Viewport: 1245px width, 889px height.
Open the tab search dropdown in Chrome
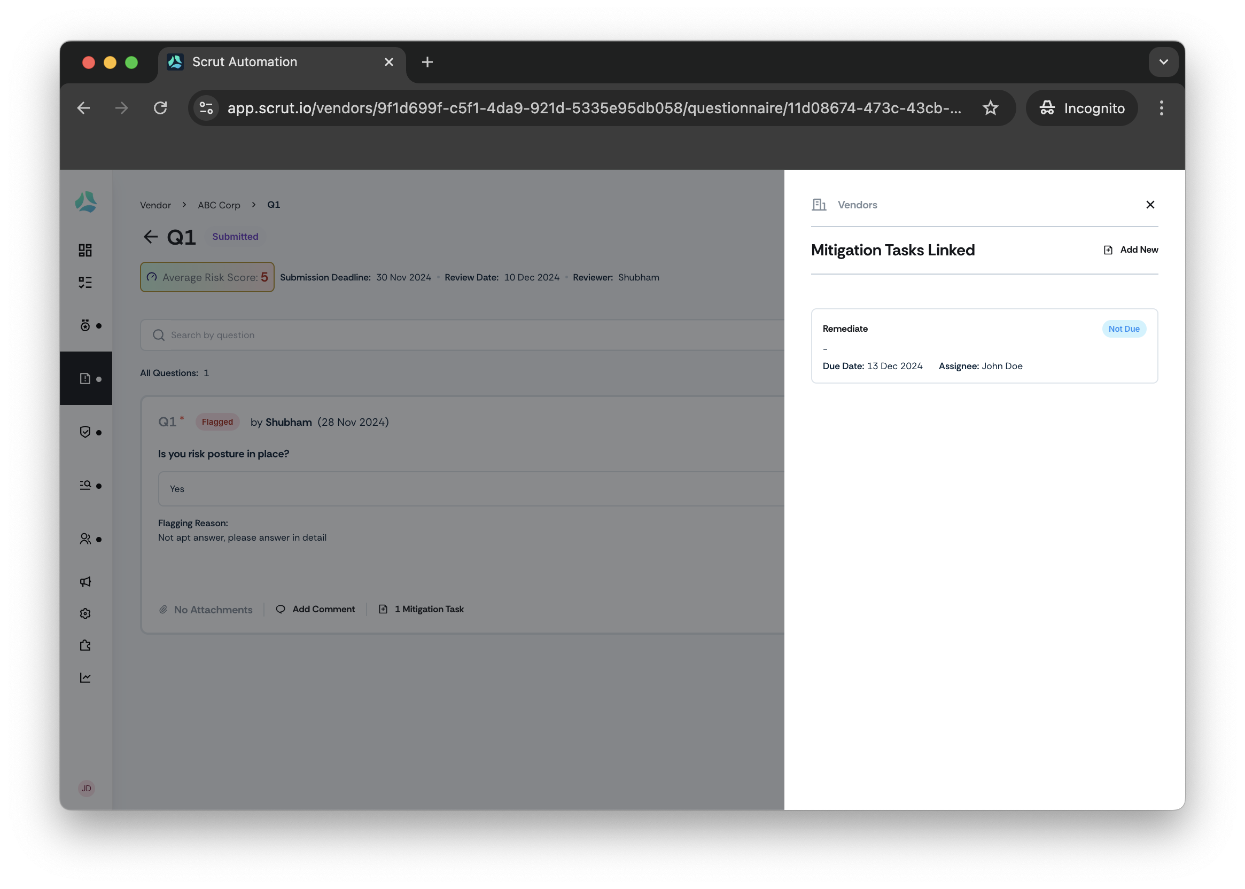[x=1163, y=62]
